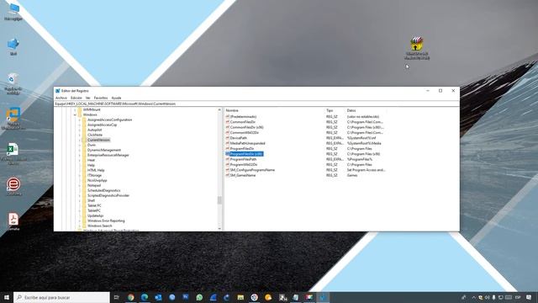
Task: Open Task View from the taskbar
Action: point(116,297)
